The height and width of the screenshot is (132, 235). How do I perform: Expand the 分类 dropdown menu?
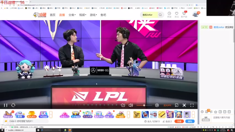click(72, 15)
